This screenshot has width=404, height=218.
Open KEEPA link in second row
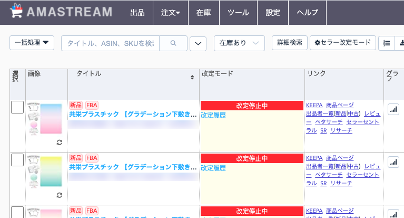click(314, 158)
